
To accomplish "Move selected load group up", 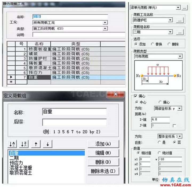I will point(36,144).
